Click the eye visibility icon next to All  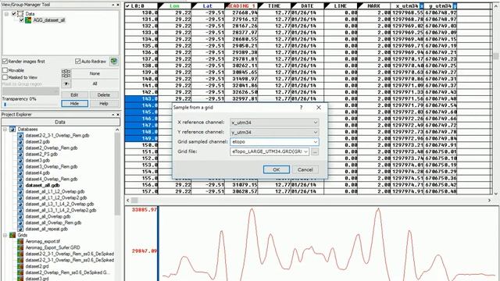66,84
